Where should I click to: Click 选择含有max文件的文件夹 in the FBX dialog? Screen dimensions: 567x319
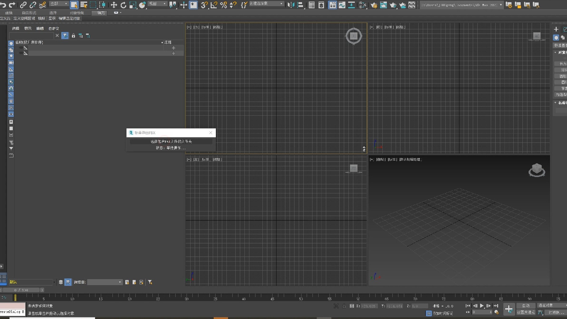click(x=171, y=141)
